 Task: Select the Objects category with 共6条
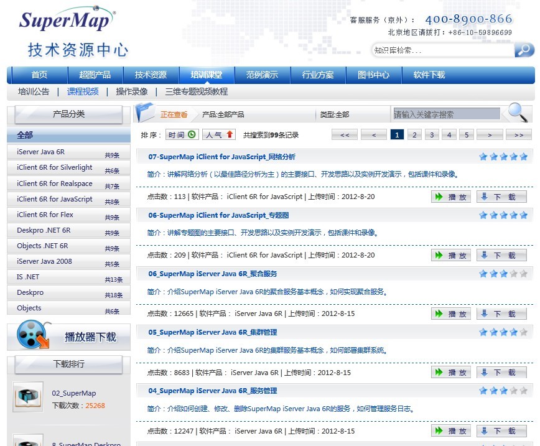69,308
